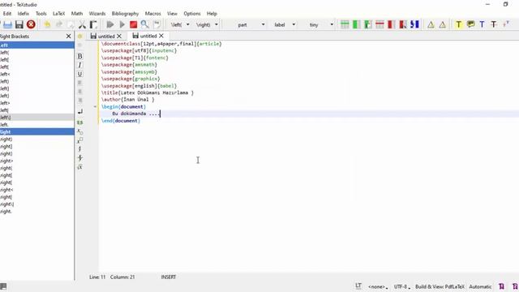Open the <none> language dropdown in status bar
The height and width of the screenshot is (292, 519).
[378, 286]
